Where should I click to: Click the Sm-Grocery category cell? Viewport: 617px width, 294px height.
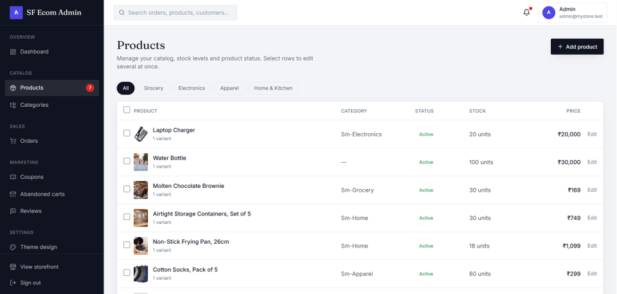click(x=357, y=190)
